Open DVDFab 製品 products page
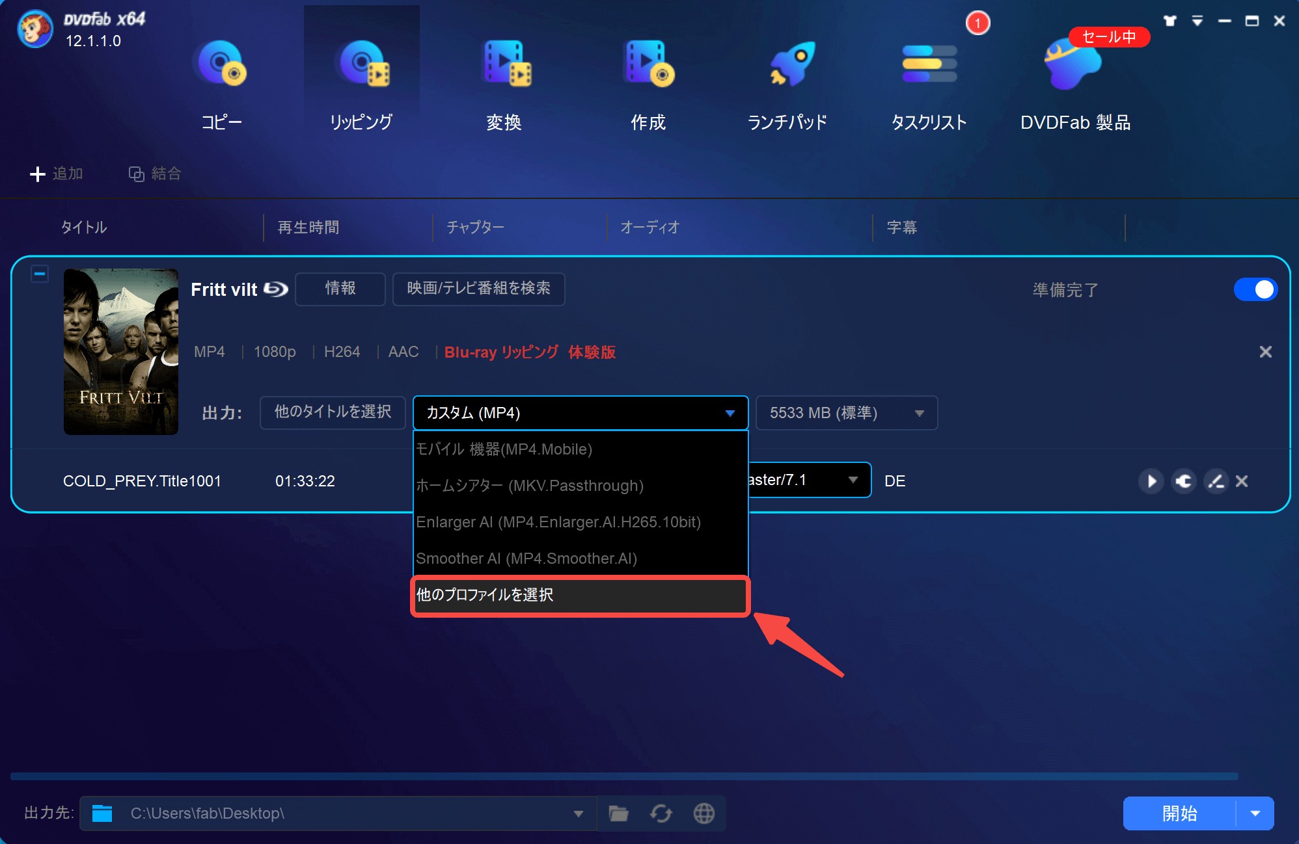Image resolution: width=1299 pixels, height=844 pixels. (x=1075, y=85)
